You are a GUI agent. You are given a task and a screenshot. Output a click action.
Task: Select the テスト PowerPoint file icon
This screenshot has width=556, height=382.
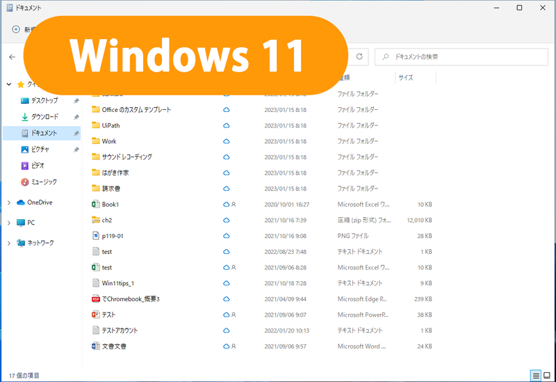pyautogui.click(x=96, y=315)
